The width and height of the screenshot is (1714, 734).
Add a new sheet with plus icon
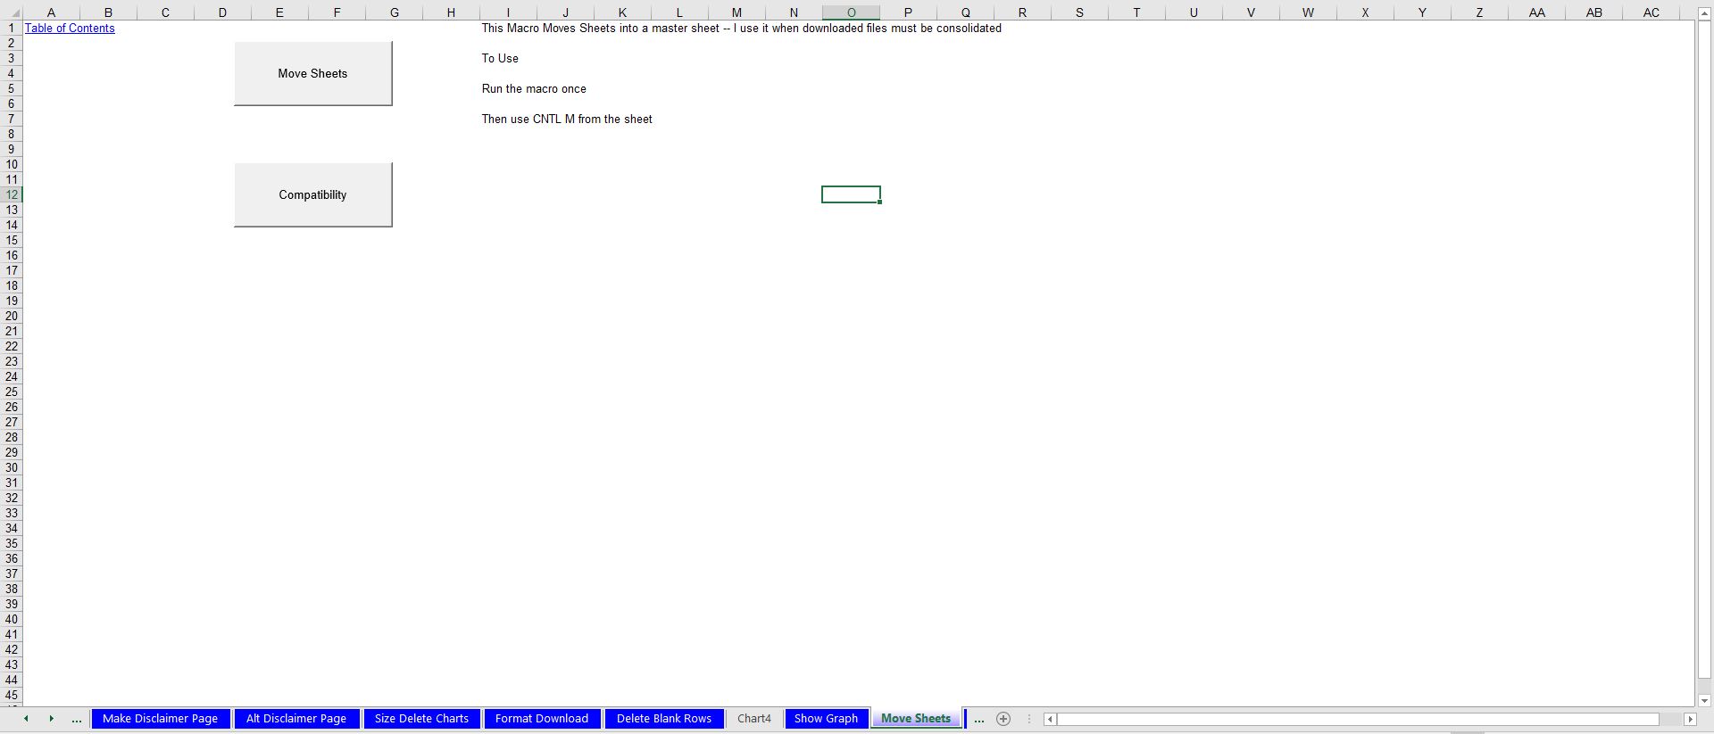pos(1003,719)
